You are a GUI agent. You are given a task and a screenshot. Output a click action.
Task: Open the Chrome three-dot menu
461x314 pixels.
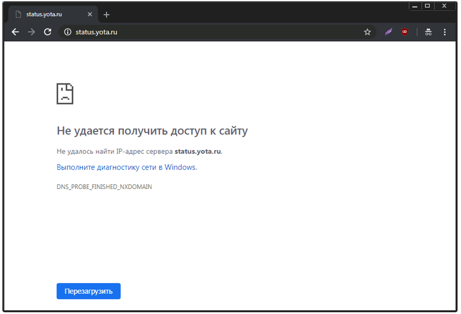pos(445,32)
